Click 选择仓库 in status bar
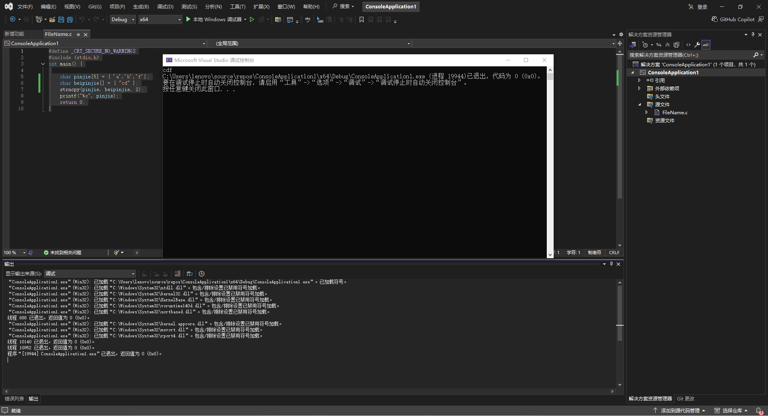 coord(731,411)
